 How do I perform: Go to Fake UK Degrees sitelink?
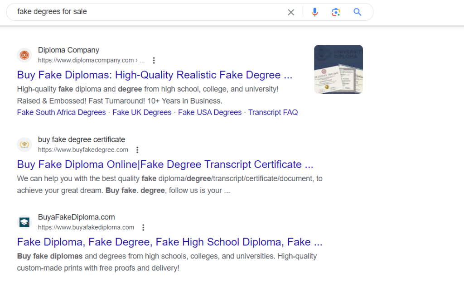tap(142, 112)
